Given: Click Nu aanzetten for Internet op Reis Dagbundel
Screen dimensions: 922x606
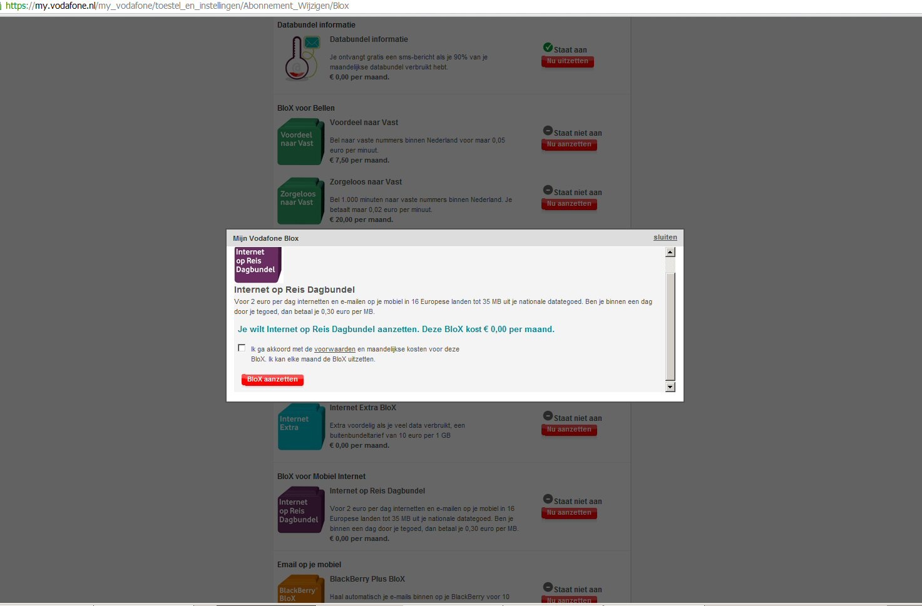Looking at the screenshot, I should coord(569,513).
